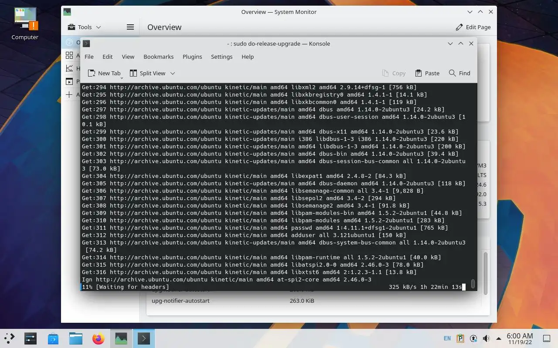Click the Konsole terminal scrollbar handle
558x348 pixels.
473,284
